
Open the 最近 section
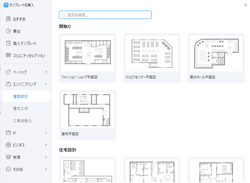coord(26,31)
